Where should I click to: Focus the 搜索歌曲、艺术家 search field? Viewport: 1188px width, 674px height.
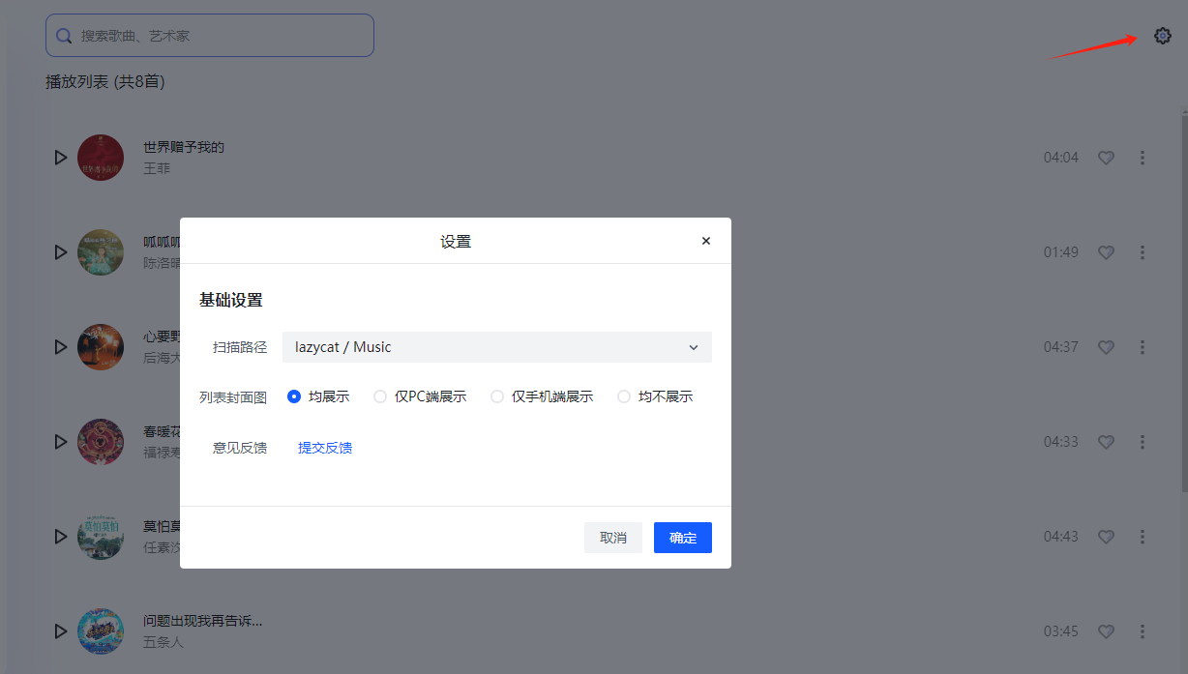[210, 36]
